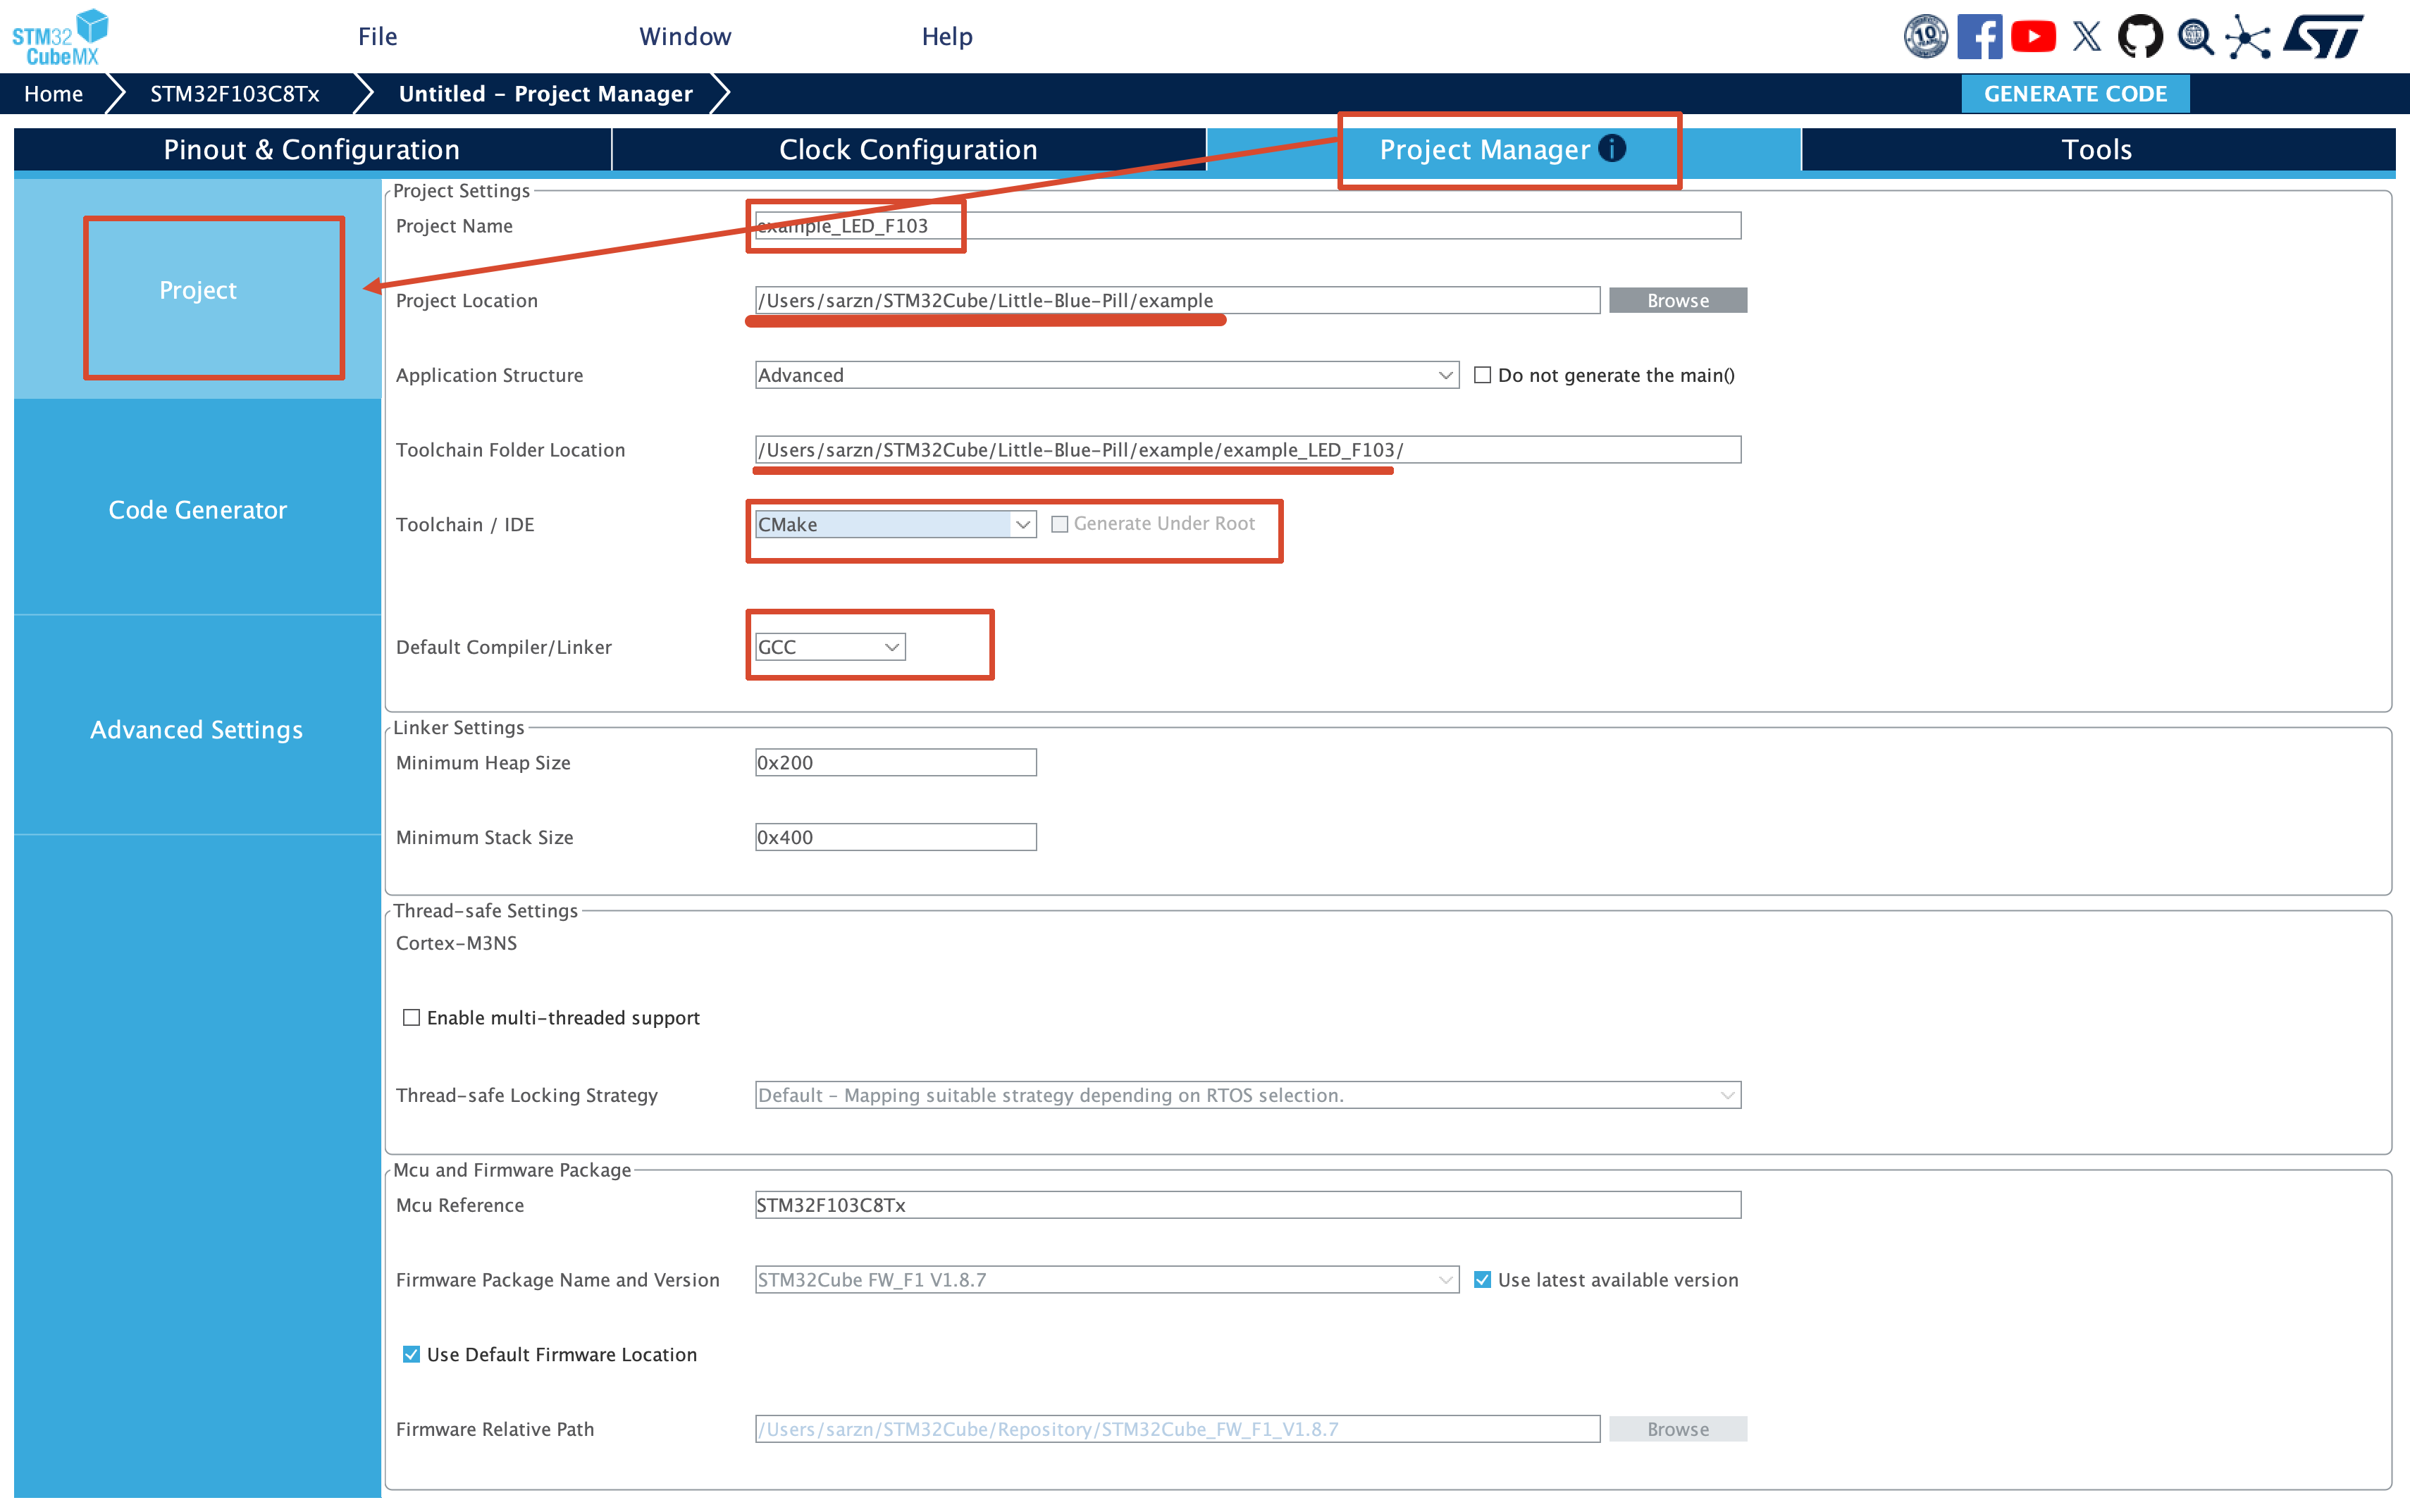The width and height of the screenshot is (2410, 1512).
Task: Click the STM32F103C8Tx breadcrumb
Action: 235,94
